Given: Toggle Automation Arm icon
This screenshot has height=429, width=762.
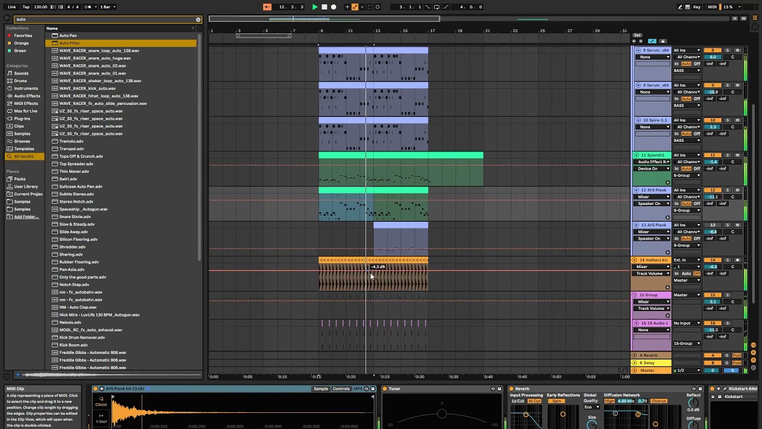Looking at the screenshot, I should click(x=355, y=7).
